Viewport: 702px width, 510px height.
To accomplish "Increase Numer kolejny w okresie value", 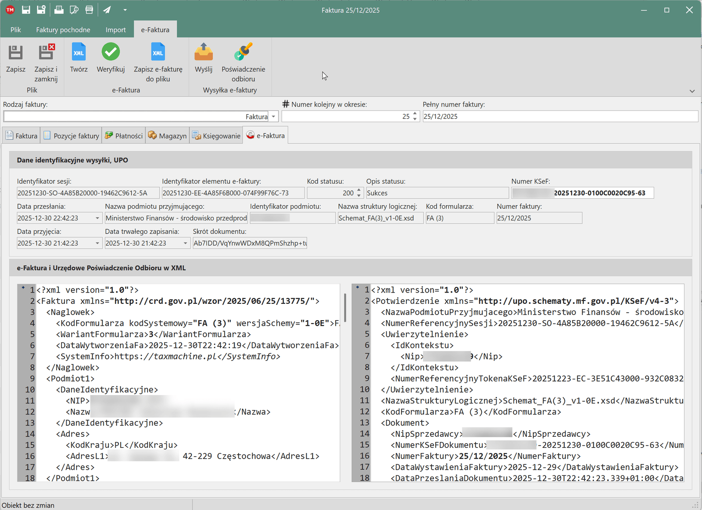I will click(x=415, y=114).
